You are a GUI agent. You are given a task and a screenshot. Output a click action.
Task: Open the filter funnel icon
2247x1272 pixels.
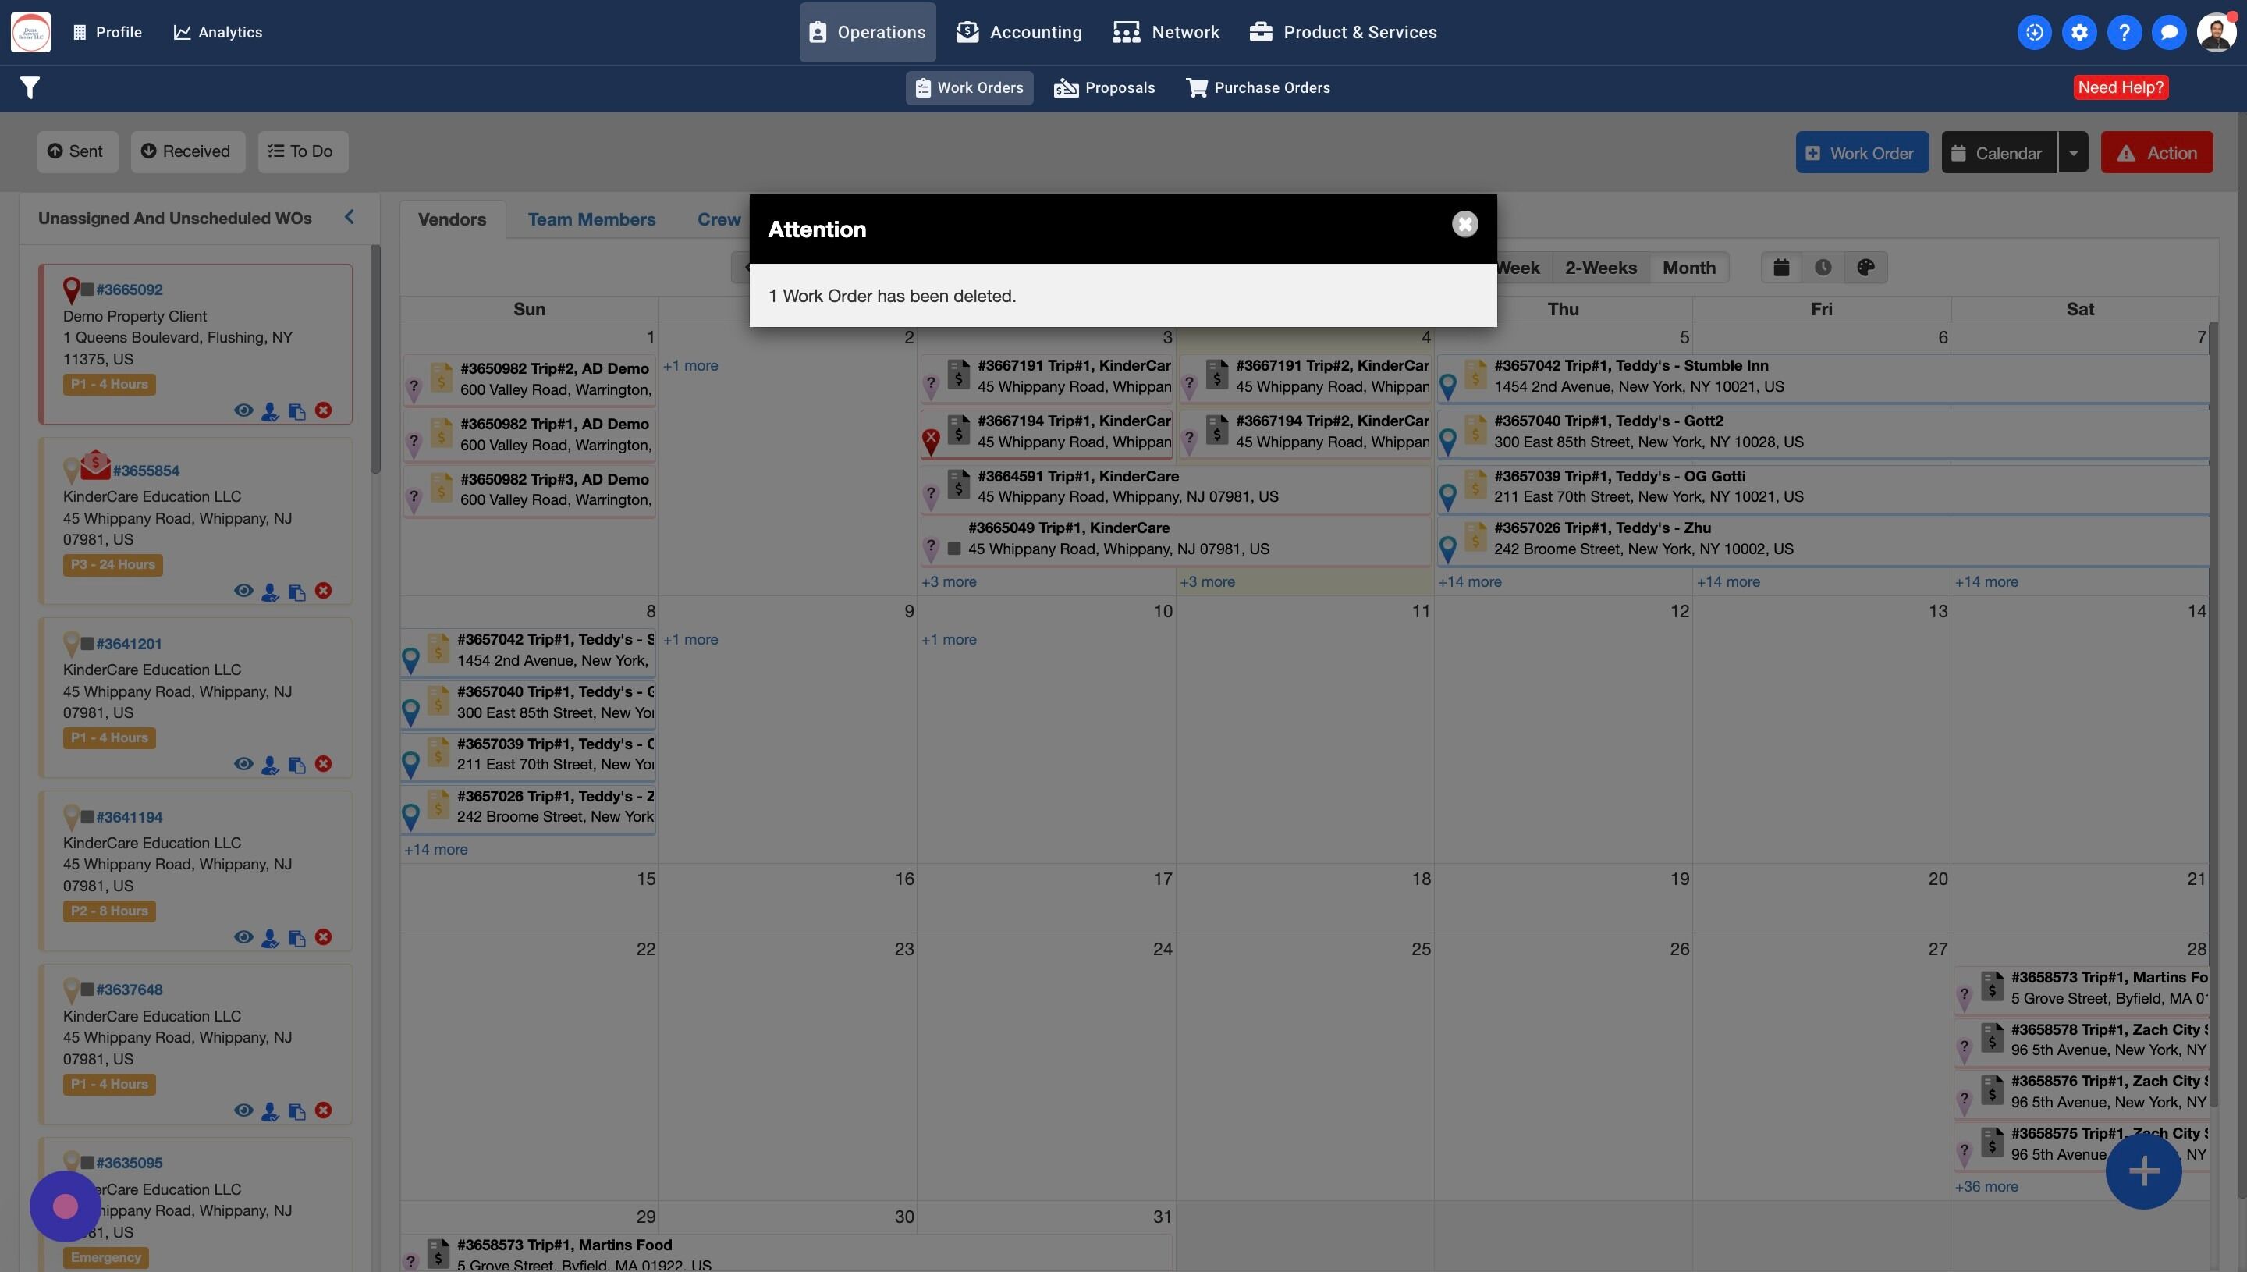pos(30,87)
